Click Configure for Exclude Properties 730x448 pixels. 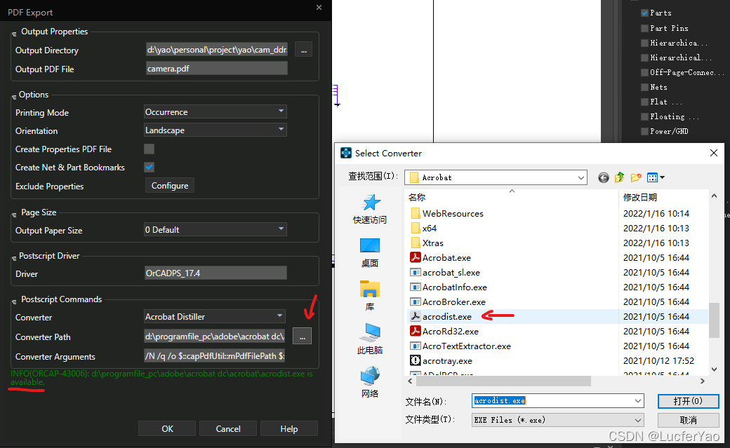pos(169,186)
